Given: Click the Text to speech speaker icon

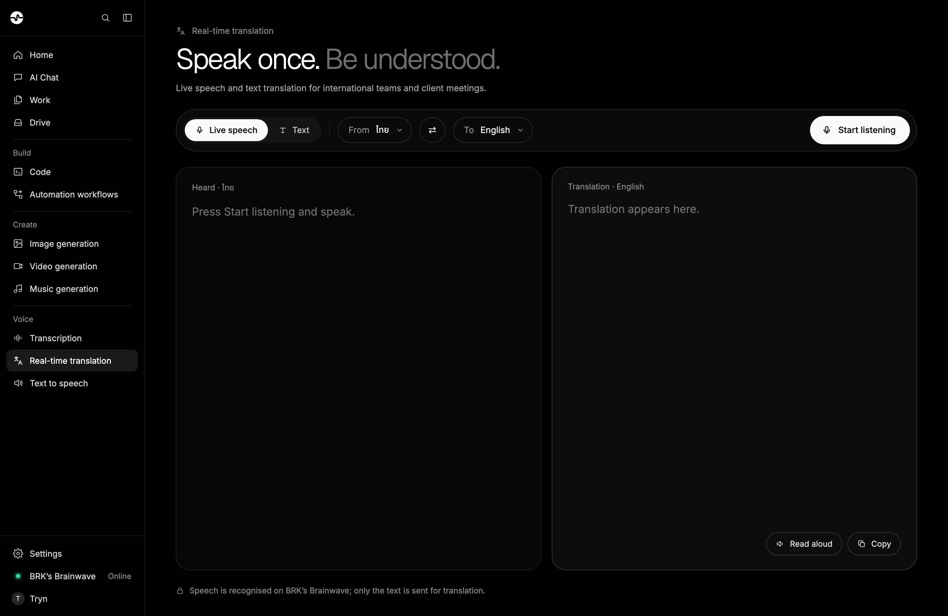Looking at the screenshot, I should point(18,383).
